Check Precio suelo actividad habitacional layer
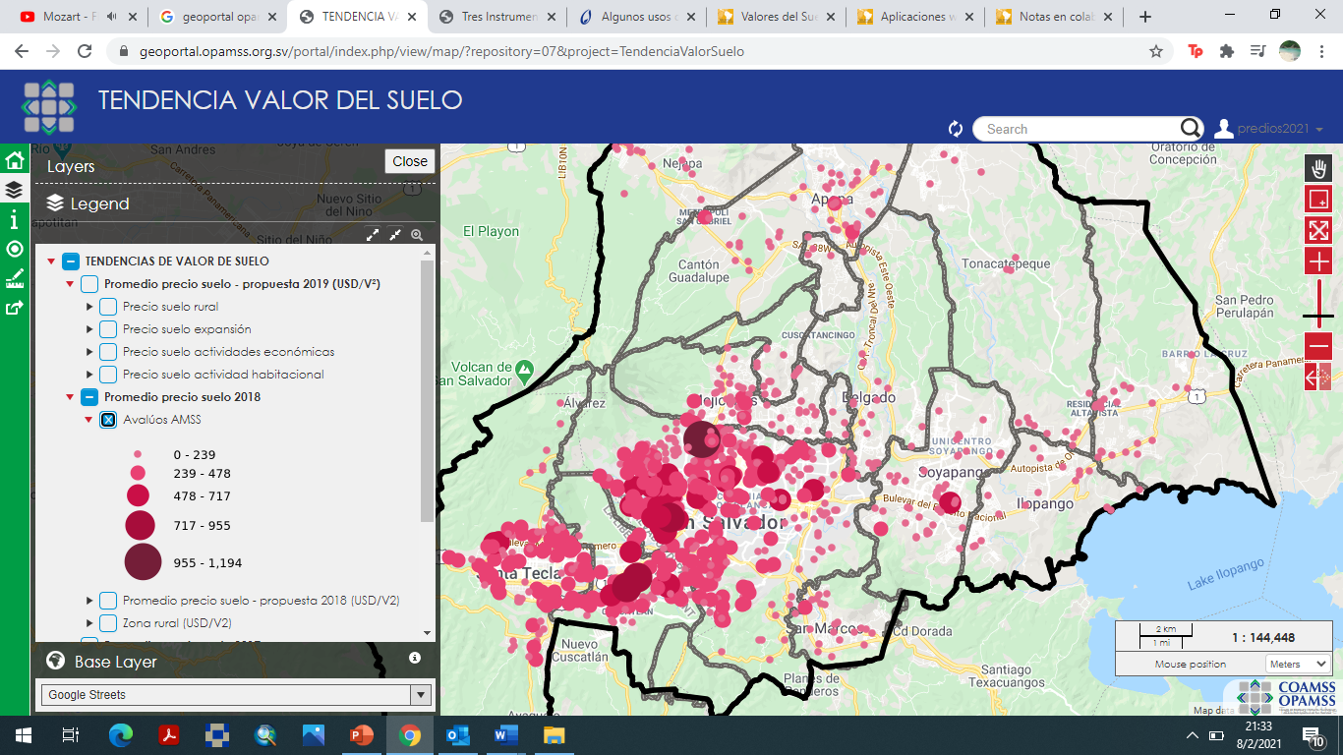Viewport: 1343px width, 755px height. [108, 375]
